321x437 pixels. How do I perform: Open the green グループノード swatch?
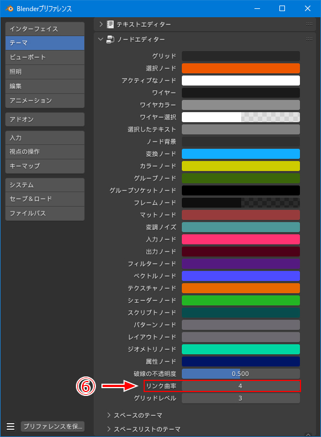241,178
